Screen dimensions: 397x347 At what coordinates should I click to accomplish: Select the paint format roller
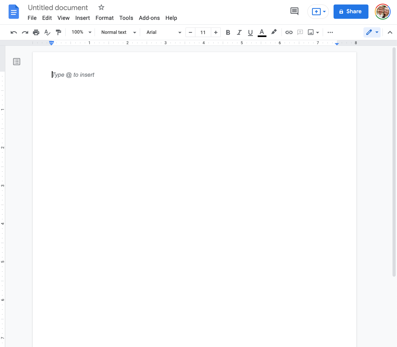pyautogui.click(x=58, y=32)
